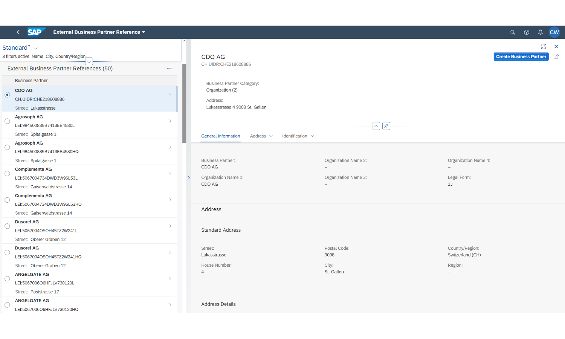Expand the Identification tab dropdown arrow

(x=312, y=136)
